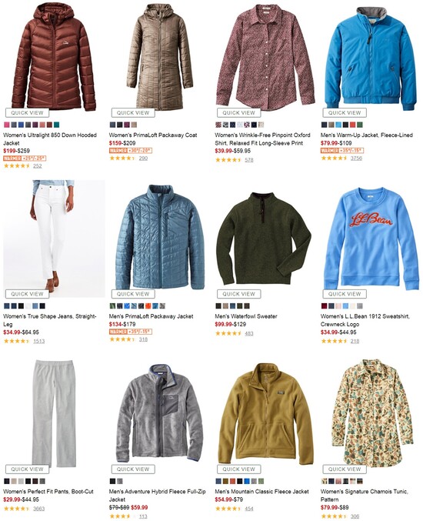The width and height of the screenshot is (423, 521).
Task: Click the blue L.L.Bean logo sweatshirt image
Action: pyautogui.click(x=371, y=238)
